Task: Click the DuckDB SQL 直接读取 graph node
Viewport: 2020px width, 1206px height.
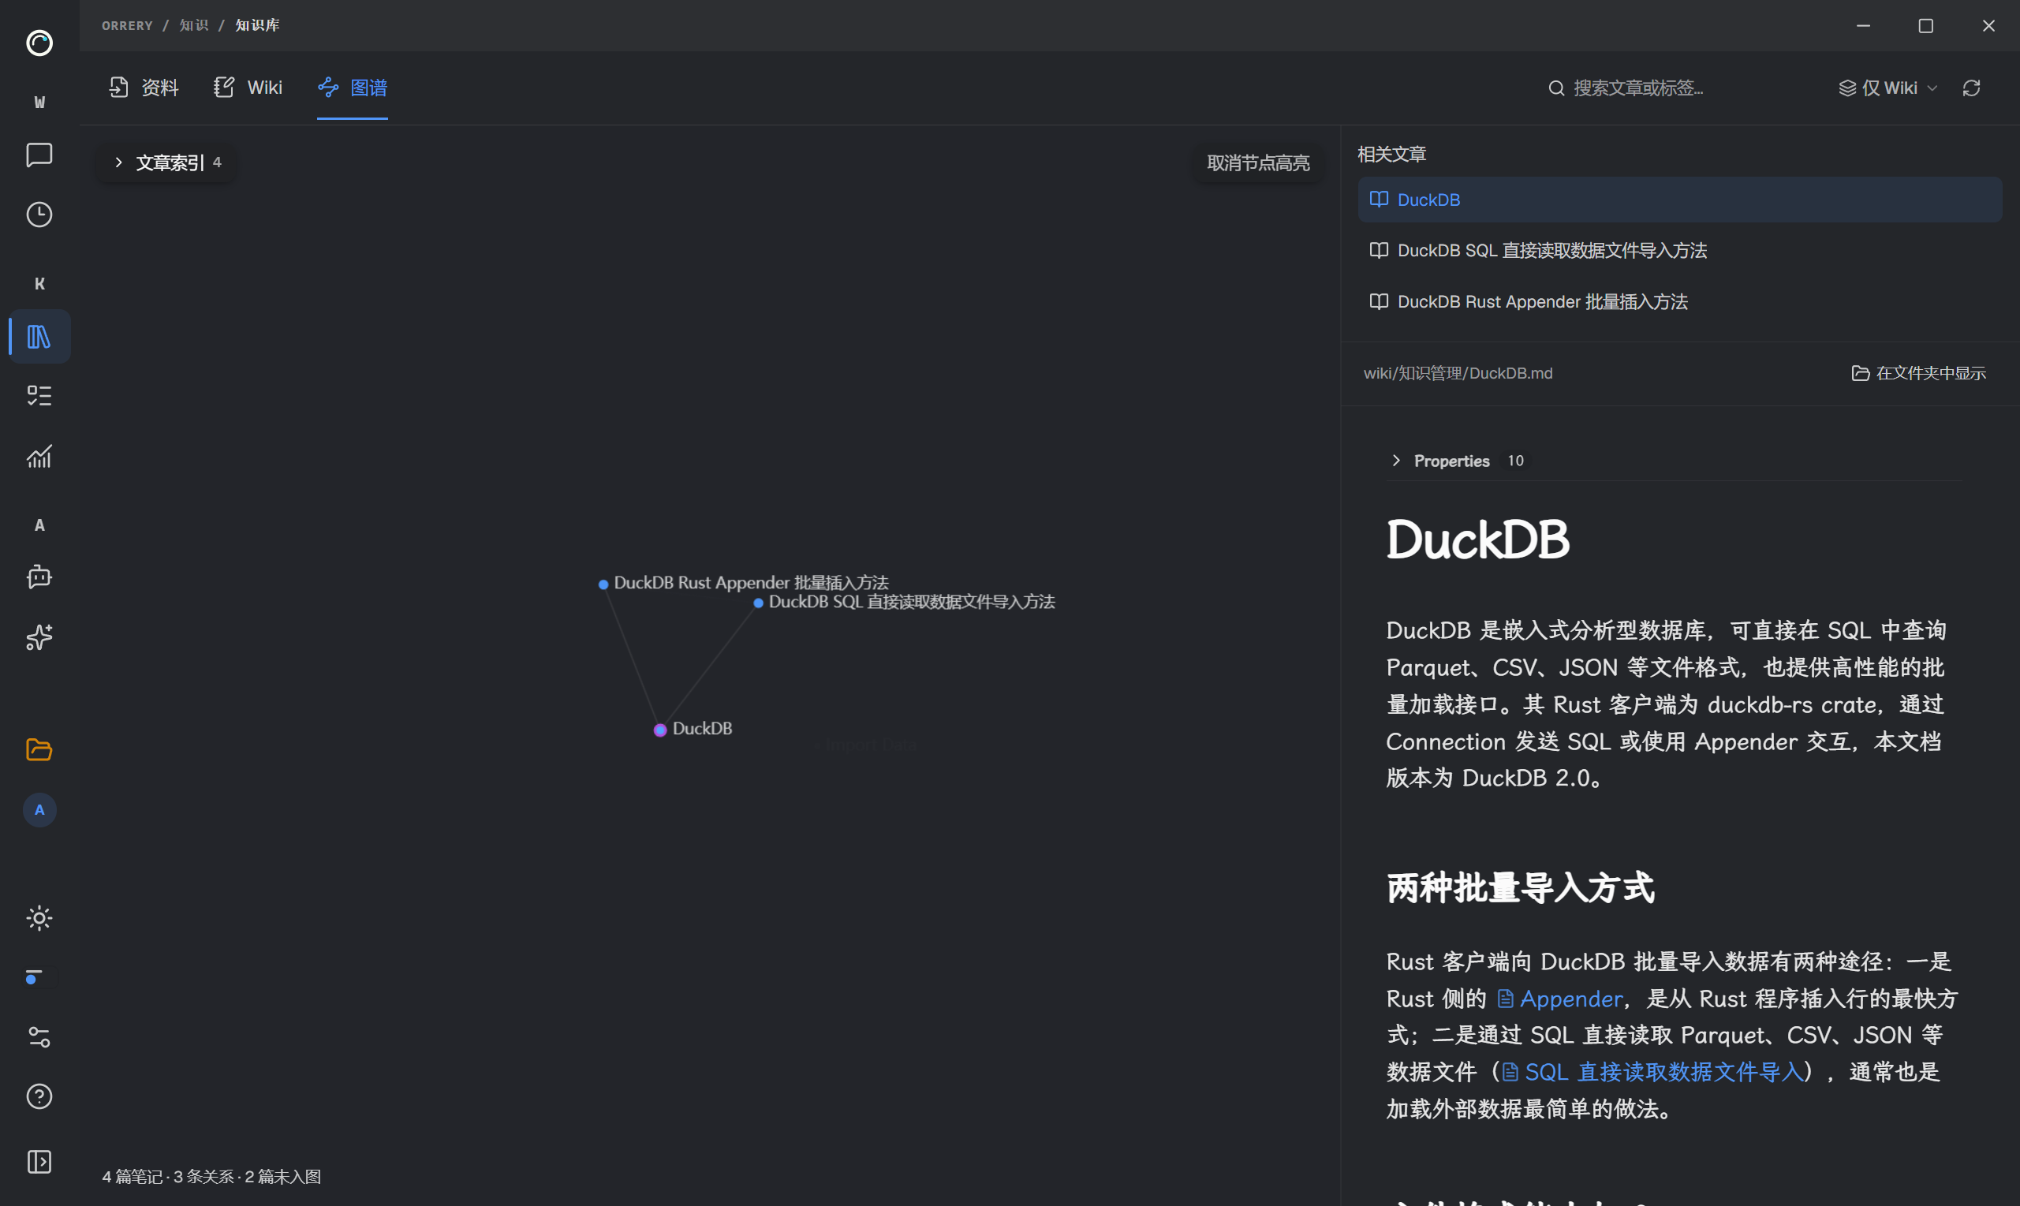Action: point(758,603)
